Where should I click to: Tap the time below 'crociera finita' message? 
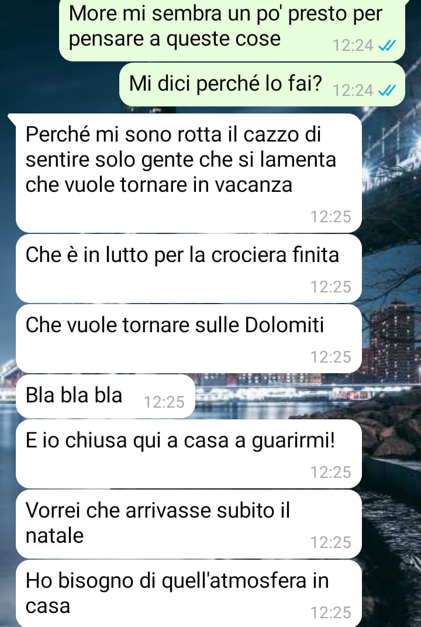pos(331,287)
